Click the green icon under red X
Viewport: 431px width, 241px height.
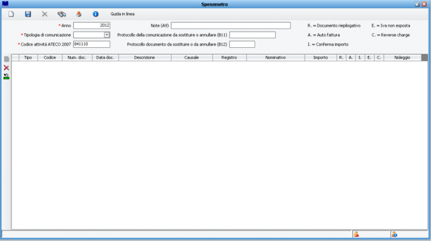(6, 76)
